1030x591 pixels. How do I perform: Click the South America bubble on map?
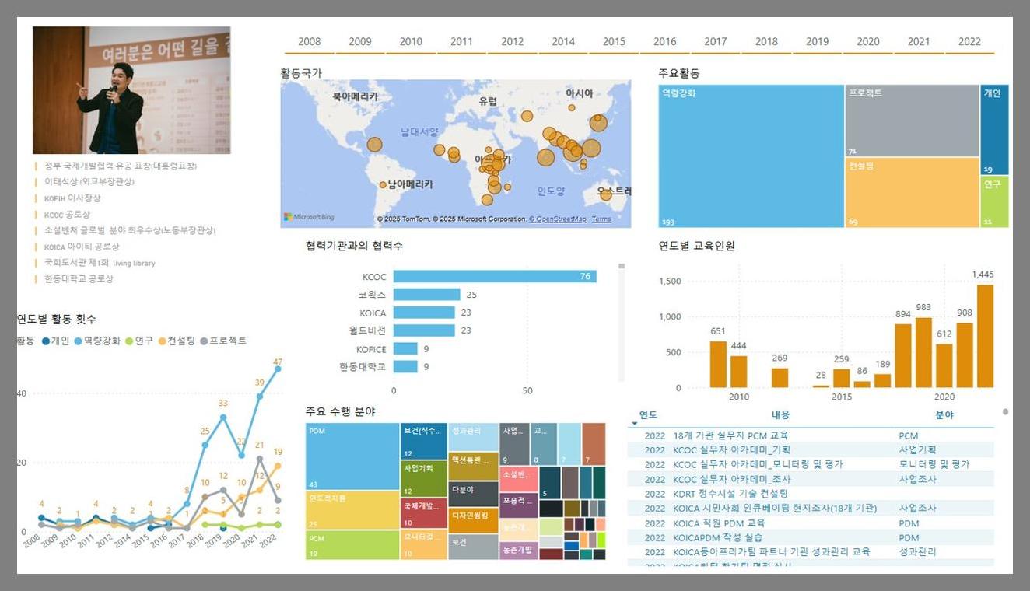[383, 185]
